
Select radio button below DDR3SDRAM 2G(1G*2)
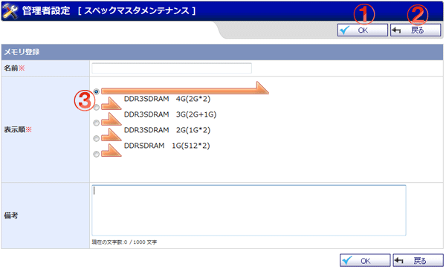(x=97, y=138)
